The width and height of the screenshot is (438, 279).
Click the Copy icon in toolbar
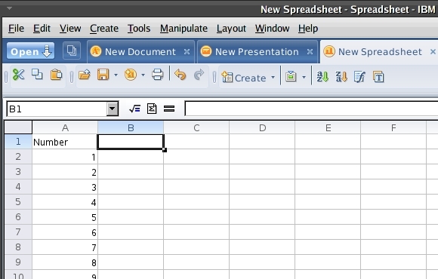tap(37, 75)
